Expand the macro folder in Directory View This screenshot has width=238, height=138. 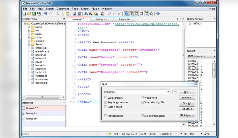point(28,27)
